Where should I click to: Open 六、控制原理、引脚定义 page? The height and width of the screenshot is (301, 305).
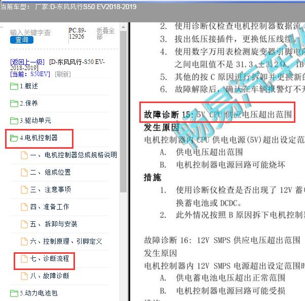coord(66,242)
